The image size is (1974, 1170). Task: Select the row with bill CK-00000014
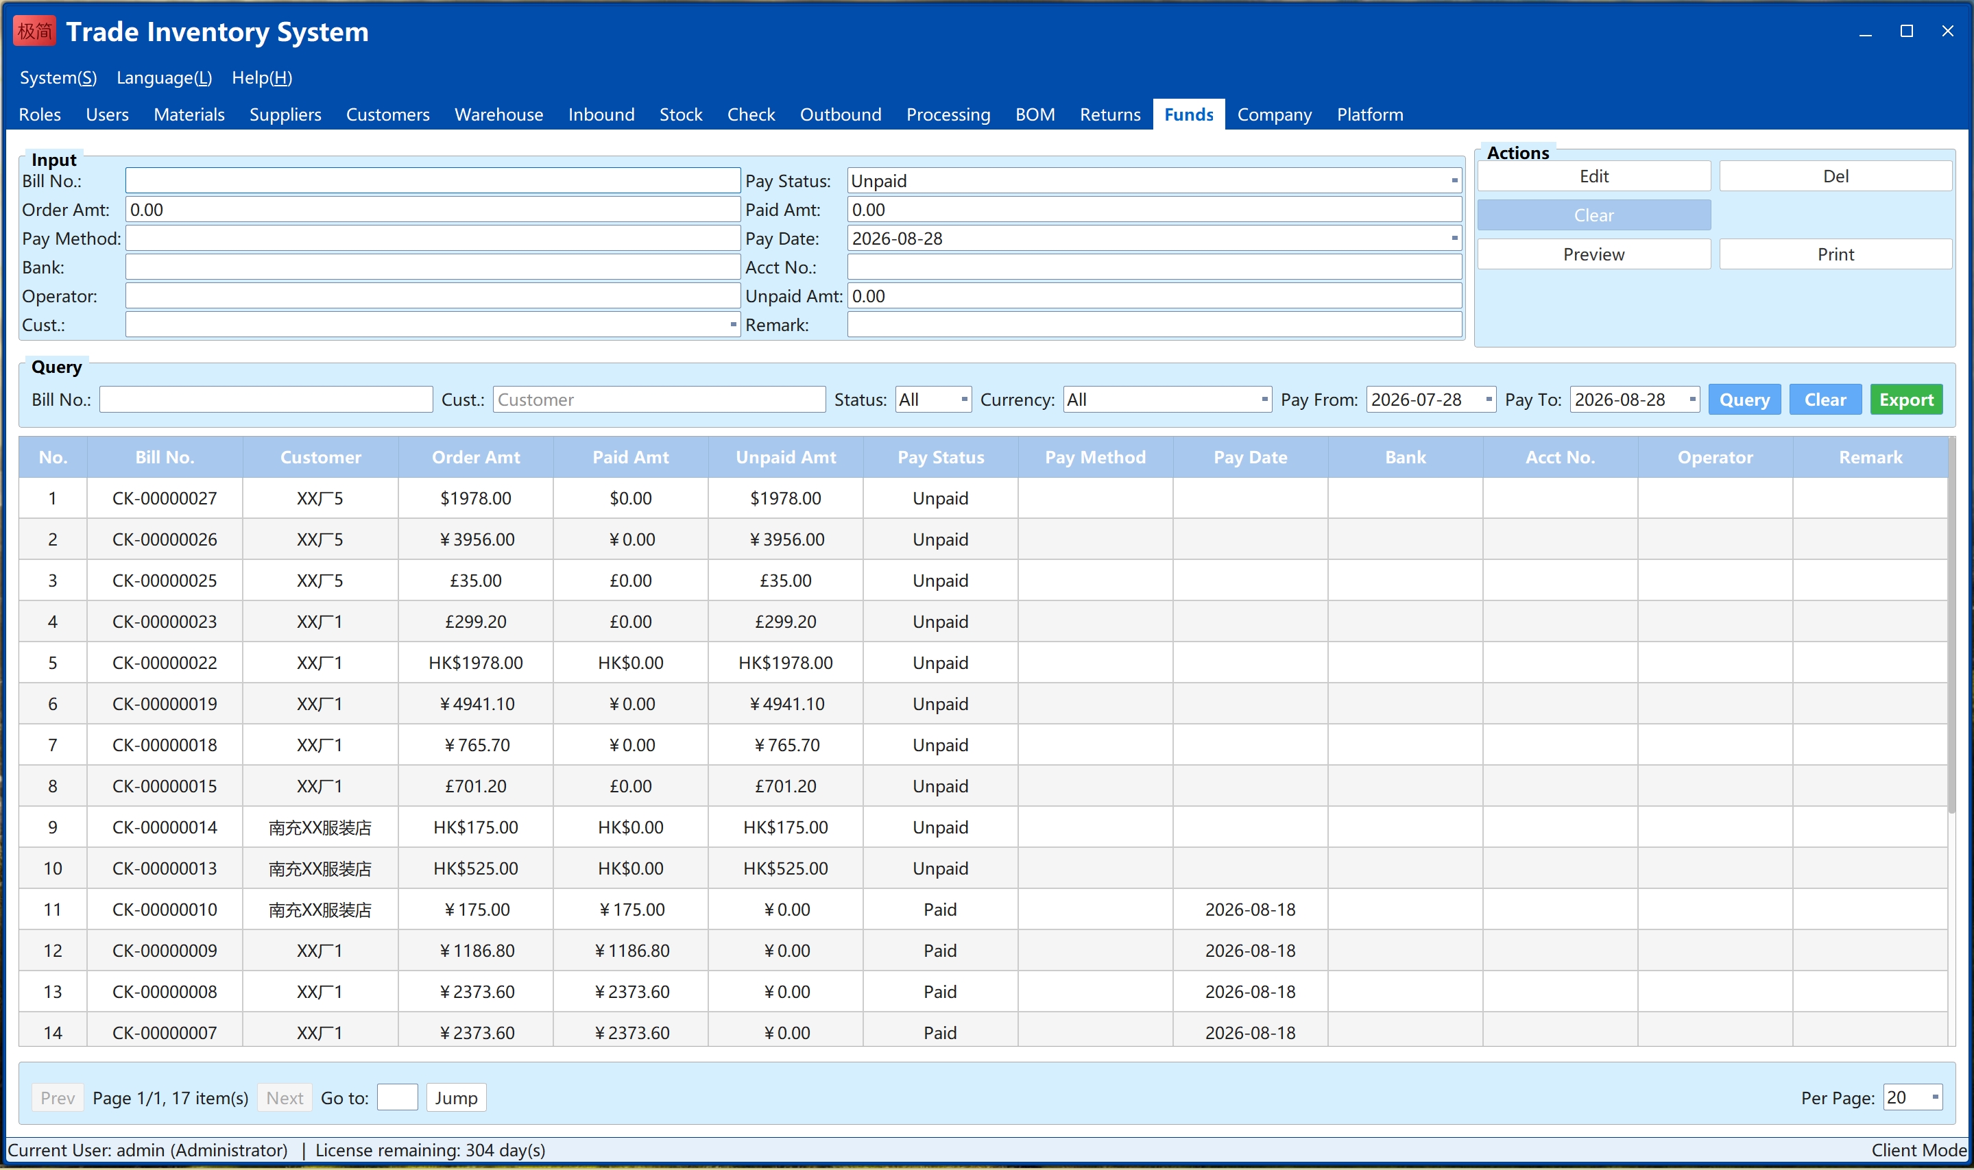point(983,827)
